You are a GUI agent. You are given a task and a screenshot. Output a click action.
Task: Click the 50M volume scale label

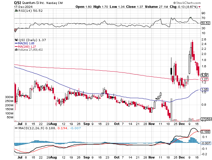click(x=10, y=117)
